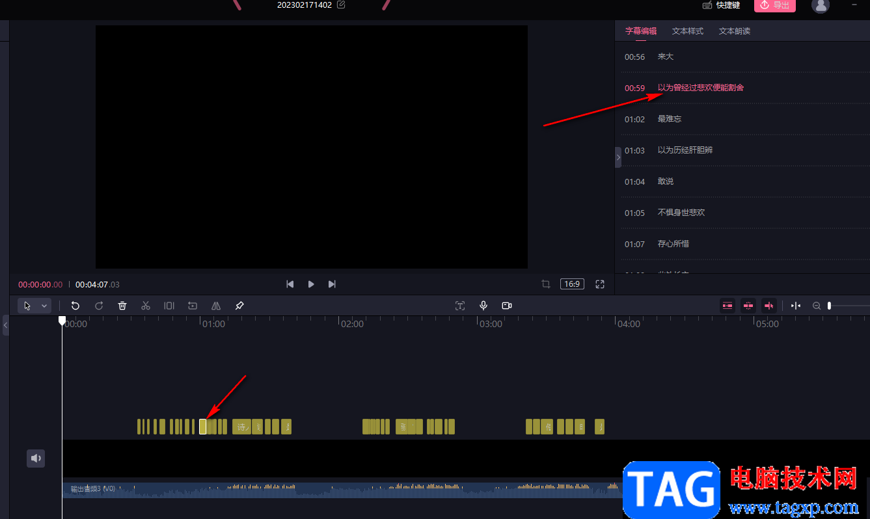Click the black video preview canvas

(x=312, y=147)
